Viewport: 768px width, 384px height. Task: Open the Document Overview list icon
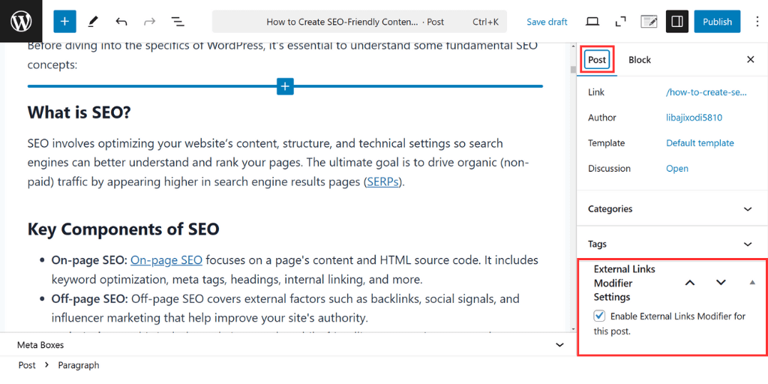coord(177,22)
